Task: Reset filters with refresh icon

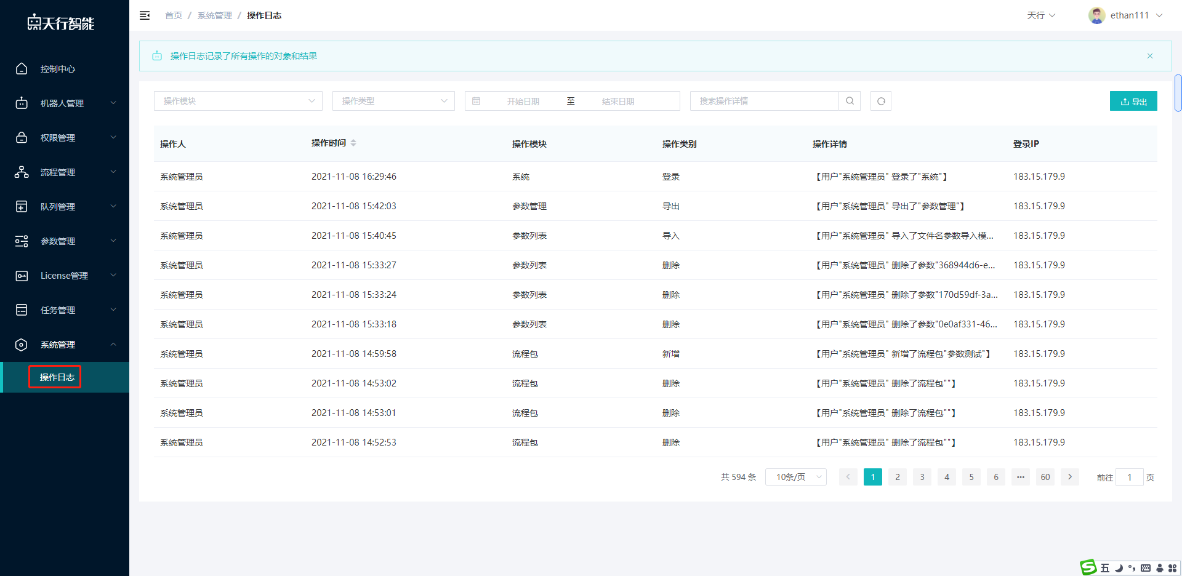Action: click(x=881, y=101)
